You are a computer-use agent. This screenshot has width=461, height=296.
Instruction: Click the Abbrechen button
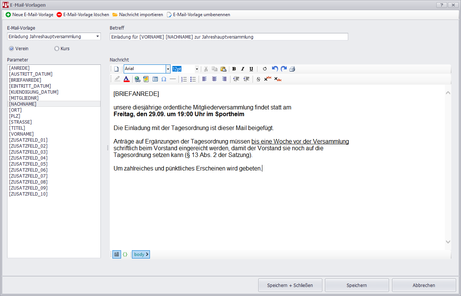click(424, 285)
